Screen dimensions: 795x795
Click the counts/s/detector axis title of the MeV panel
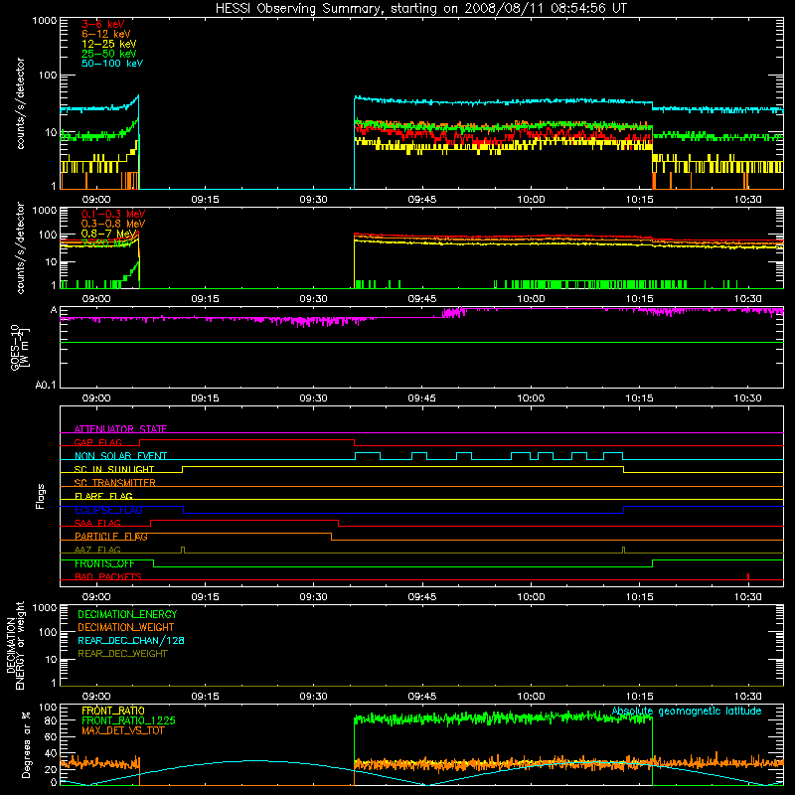[x=20, y=247]
